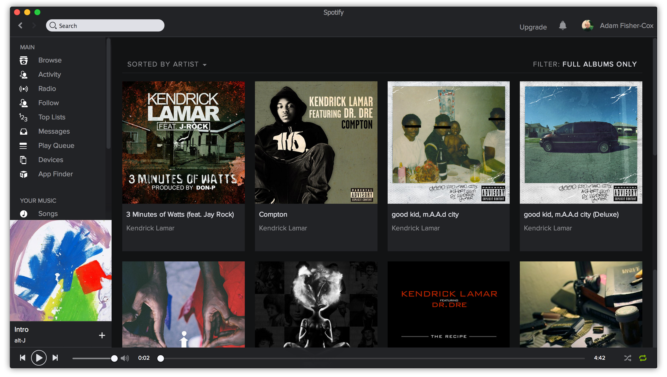Click the Browse sidebar icon
The image size is (667, 377).
coord(24,60)
